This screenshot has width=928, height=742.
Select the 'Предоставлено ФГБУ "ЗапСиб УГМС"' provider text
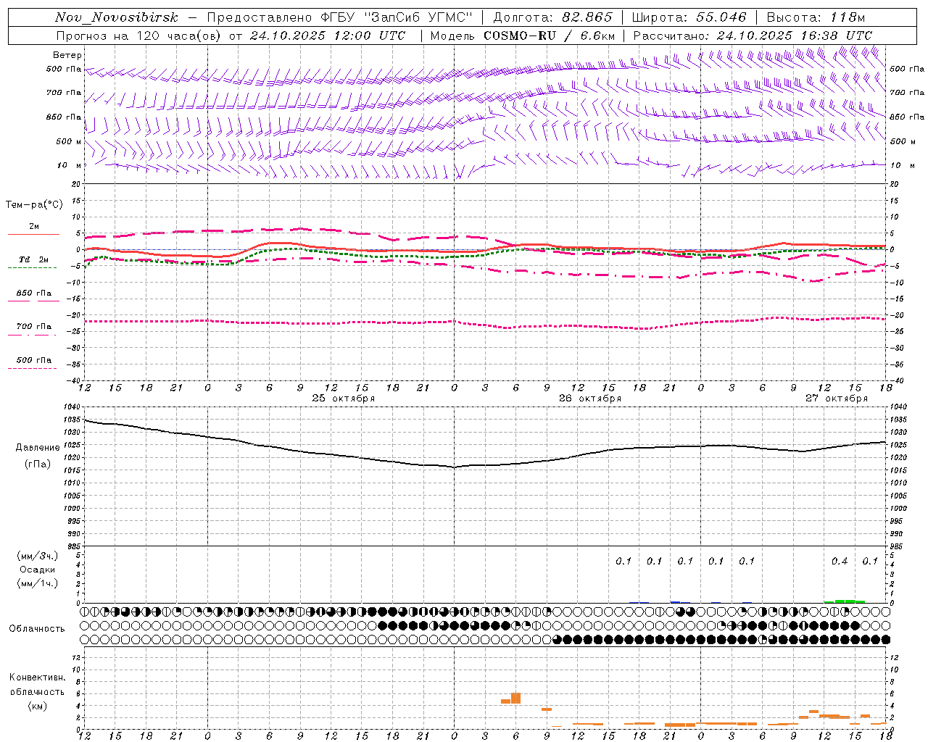point(340,17)
